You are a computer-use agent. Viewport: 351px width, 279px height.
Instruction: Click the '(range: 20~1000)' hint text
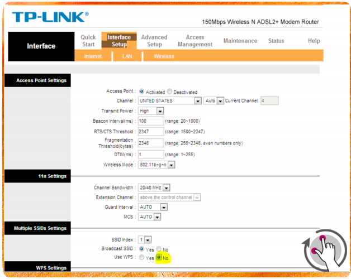pyautogui.click(x=182, y=121)
